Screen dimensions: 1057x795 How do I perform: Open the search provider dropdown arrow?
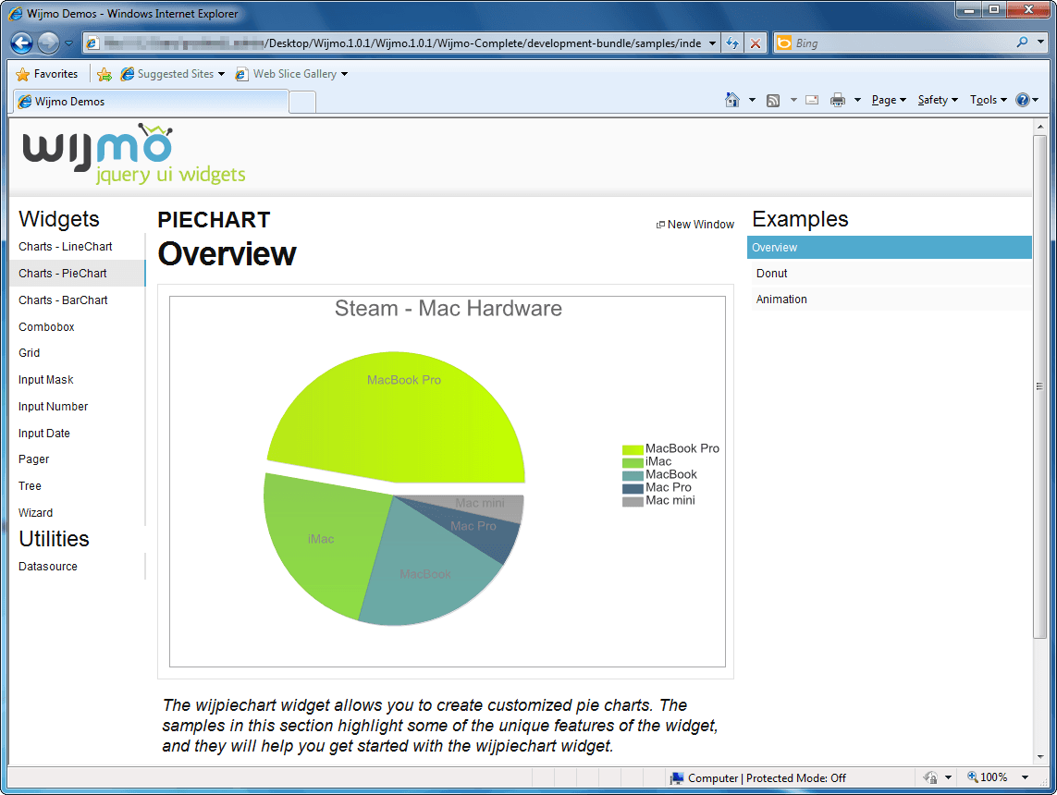pyautogui.click(x=1040, y=43)
